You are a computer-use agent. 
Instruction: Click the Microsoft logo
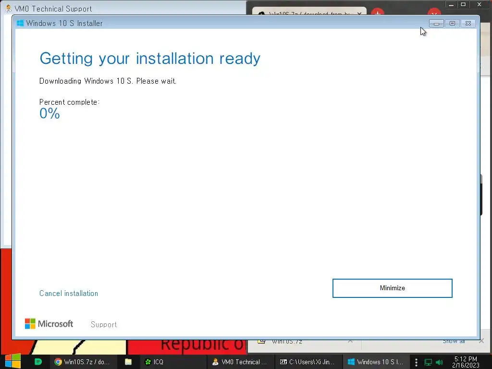point(49,324)
